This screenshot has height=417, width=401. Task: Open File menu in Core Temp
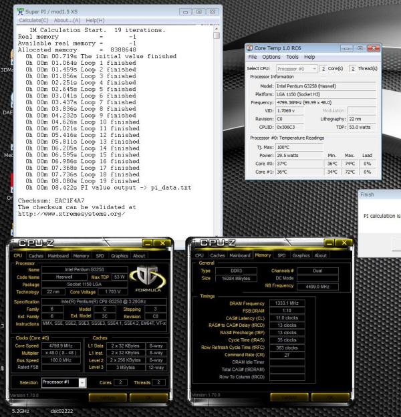tap(253, 57)
